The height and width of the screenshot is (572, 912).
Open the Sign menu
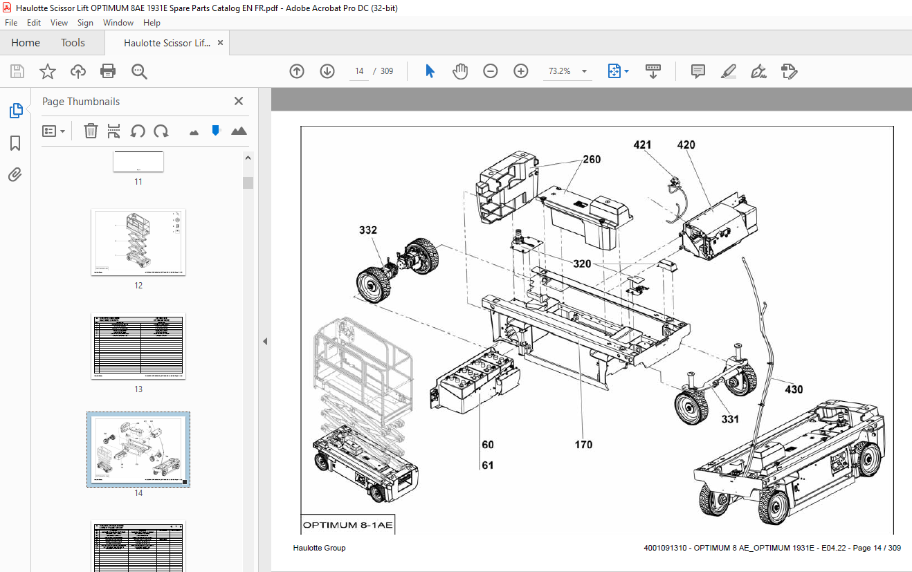click(85, 23)
